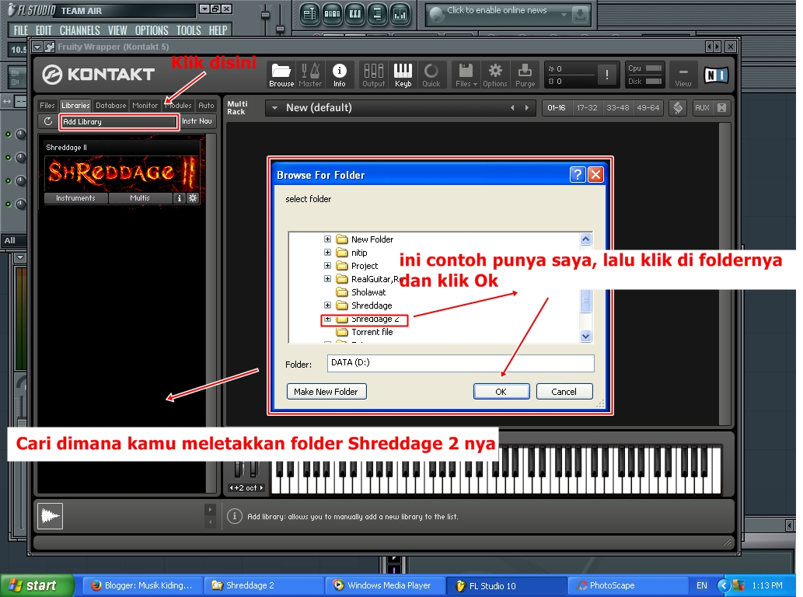Close the rack with X icon
The height and width of the screenshot is (597, 803).
(x=721, y=107)
